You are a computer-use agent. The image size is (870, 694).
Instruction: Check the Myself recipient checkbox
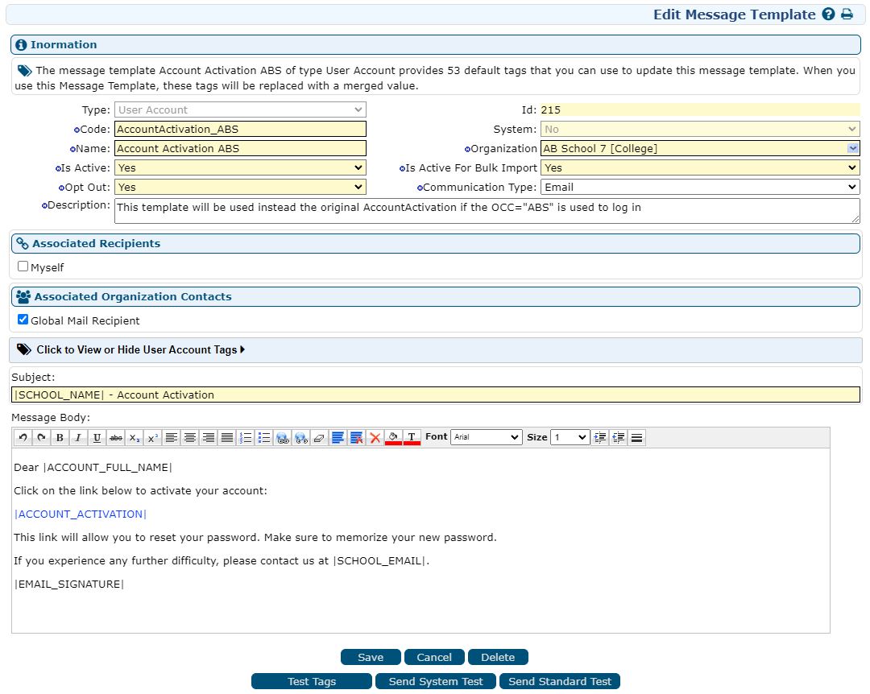pyautogui.click(x=23, y=266)
